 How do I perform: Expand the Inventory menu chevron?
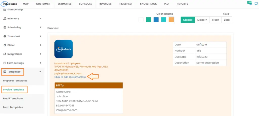click(40, 18)
